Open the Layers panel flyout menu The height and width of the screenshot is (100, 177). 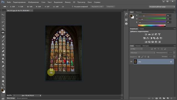pos(175,46)
